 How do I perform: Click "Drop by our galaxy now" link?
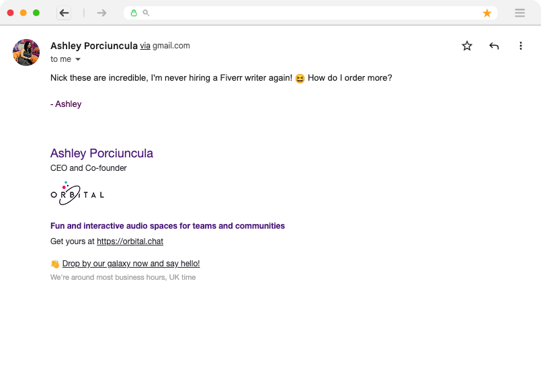click(131, 264)
